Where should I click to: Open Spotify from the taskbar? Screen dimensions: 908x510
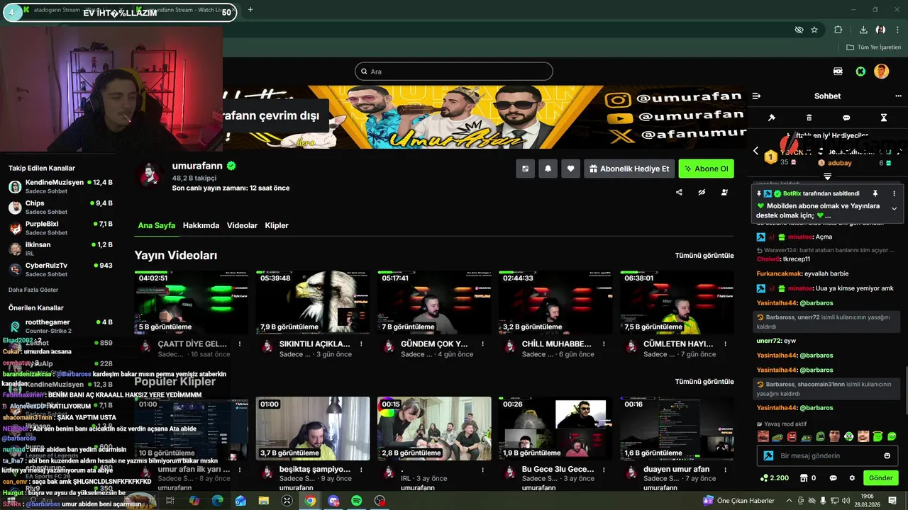(x=357, y=501)
